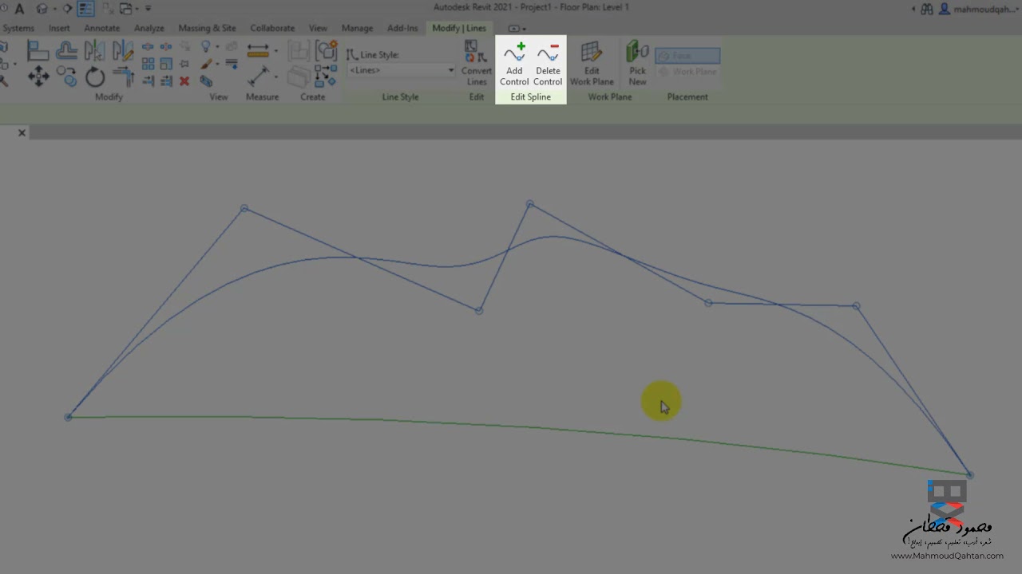Expand the ribbon display options arrow
Image resolution: width=1022 pixels, height=574 pixels.
click(x=524, y=29)
